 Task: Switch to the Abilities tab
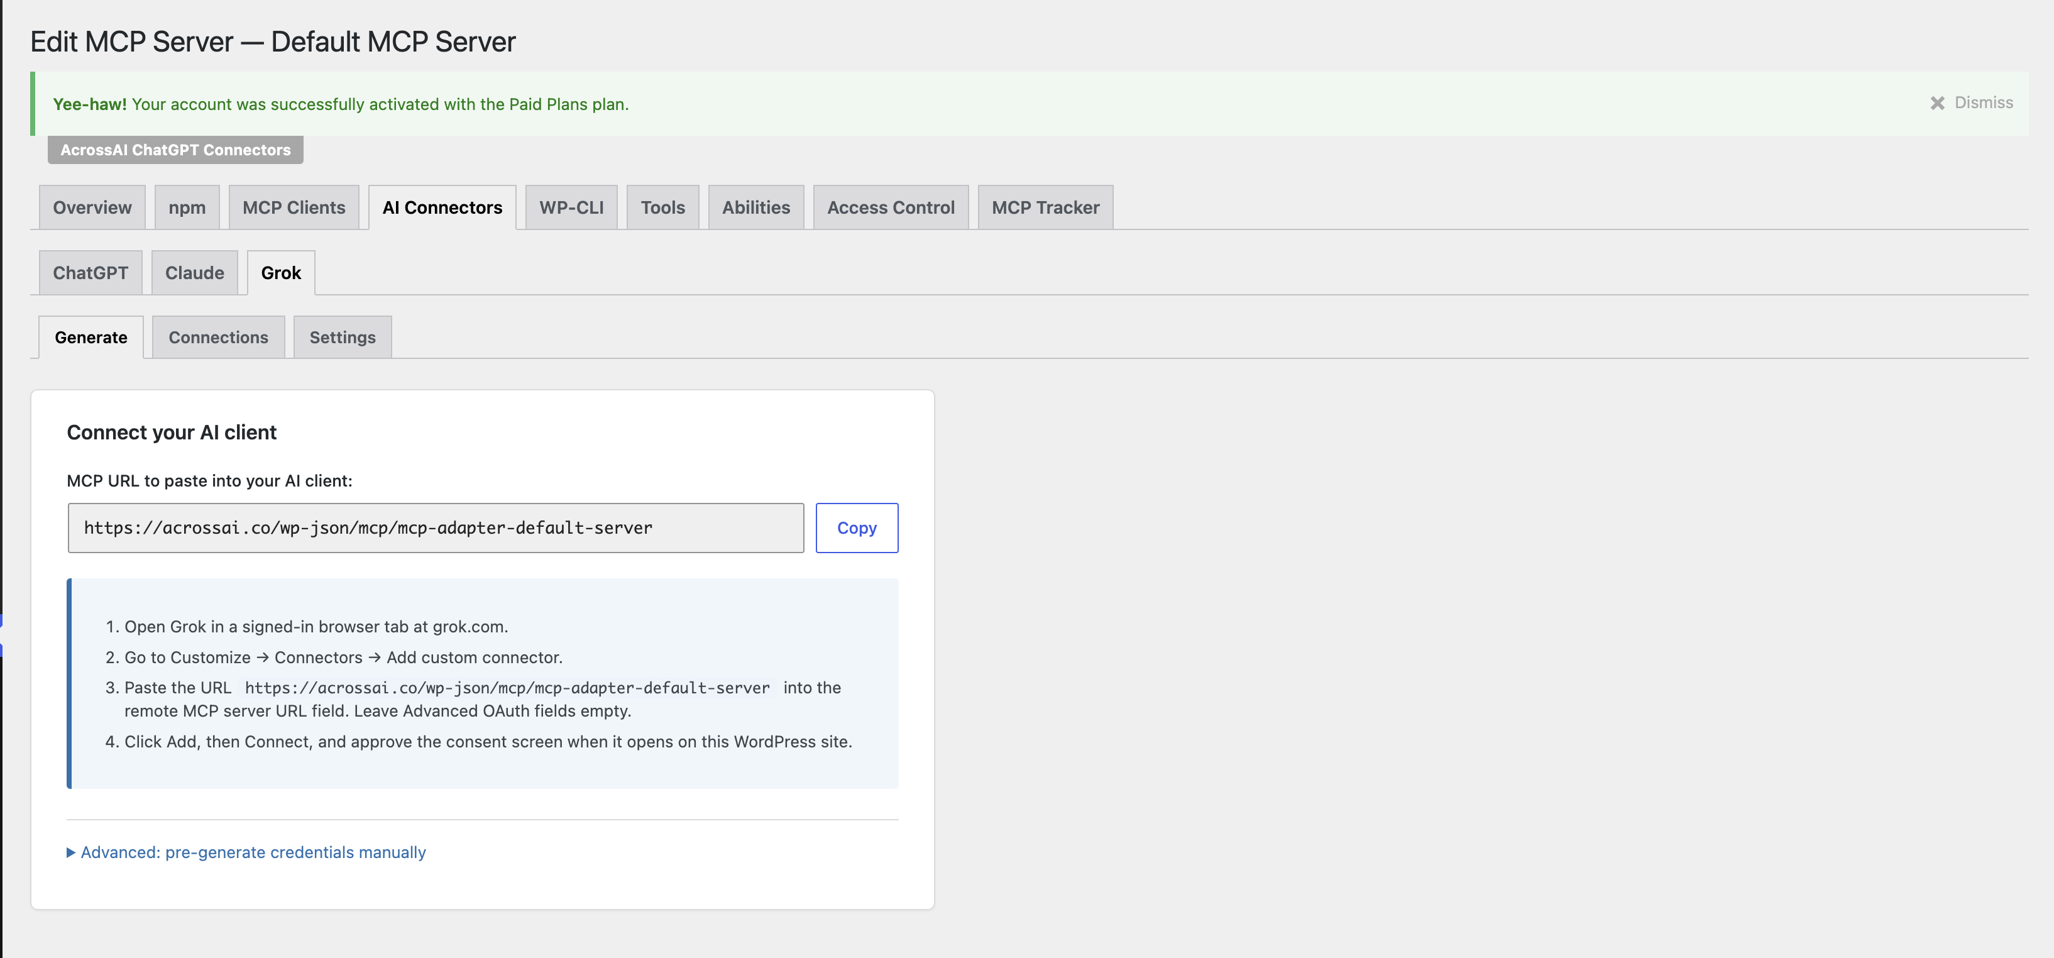[756, 207]
